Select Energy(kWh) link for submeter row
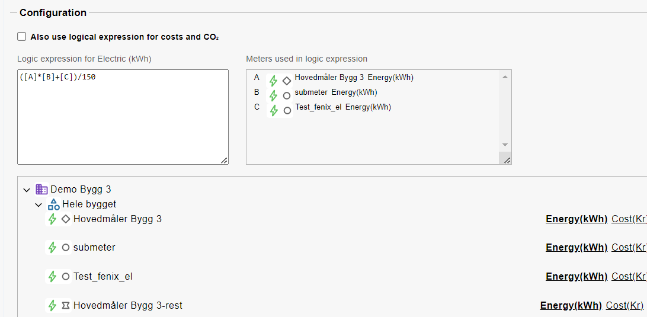 (576, 248)
